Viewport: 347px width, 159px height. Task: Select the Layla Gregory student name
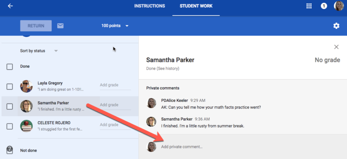50,83
